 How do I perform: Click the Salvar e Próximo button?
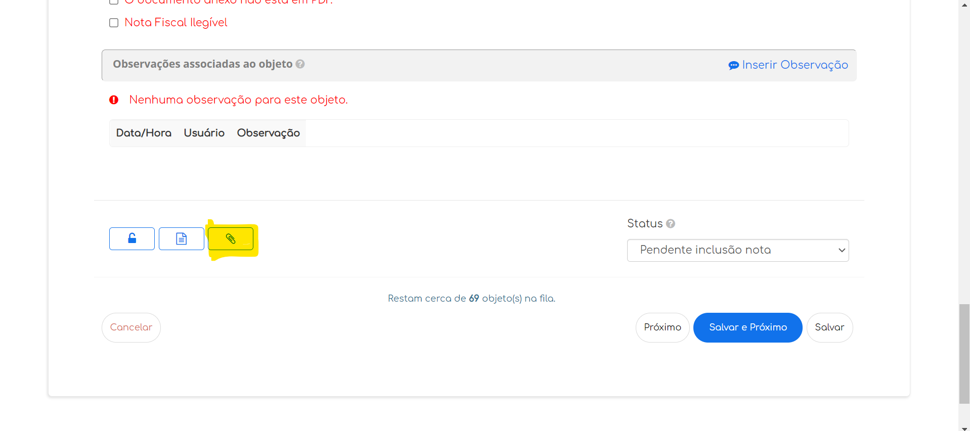[x=748, y=327]
